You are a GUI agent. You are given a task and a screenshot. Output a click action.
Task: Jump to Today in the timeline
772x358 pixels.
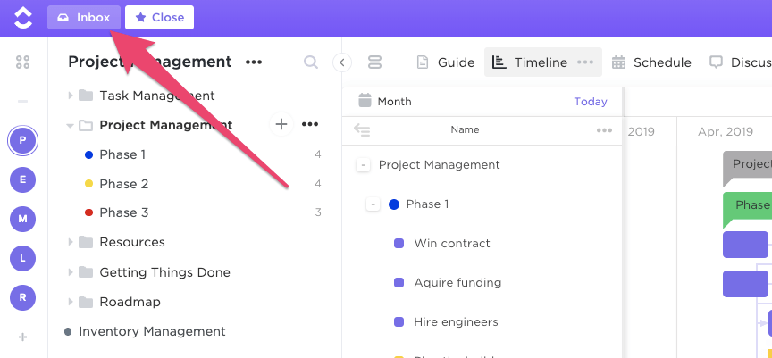(590, 102)
